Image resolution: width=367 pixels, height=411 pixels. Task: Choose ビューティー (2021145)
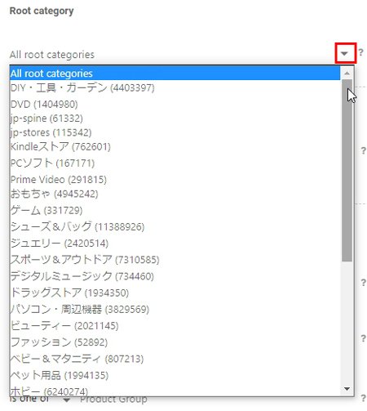(175, 326)
